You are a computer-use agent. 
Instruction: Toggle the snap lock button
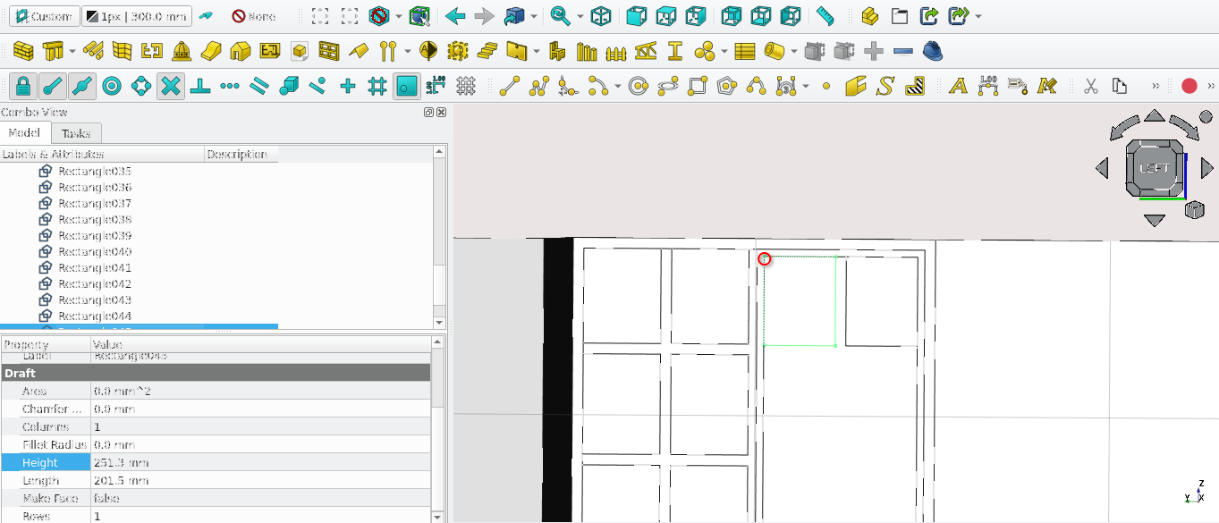[x=23, y=87]
